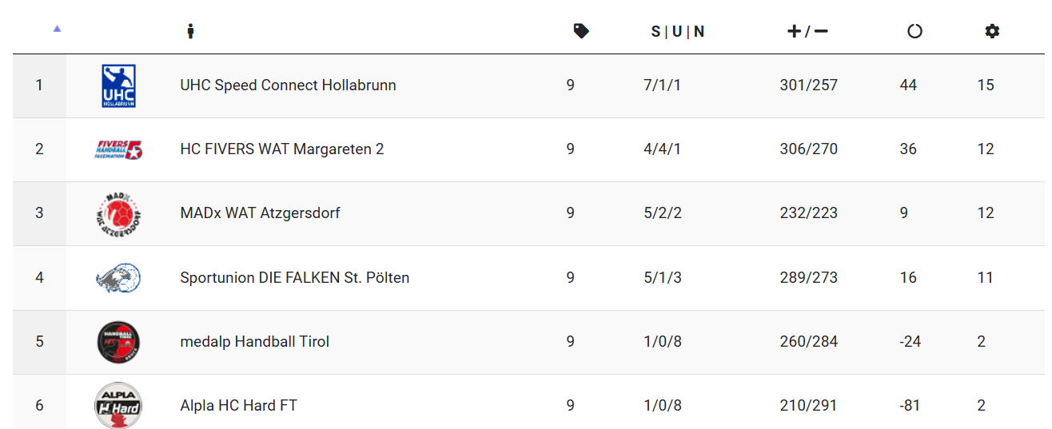Open the Fivers Handball team logo

pyautogui.click(x=118, y=149)
